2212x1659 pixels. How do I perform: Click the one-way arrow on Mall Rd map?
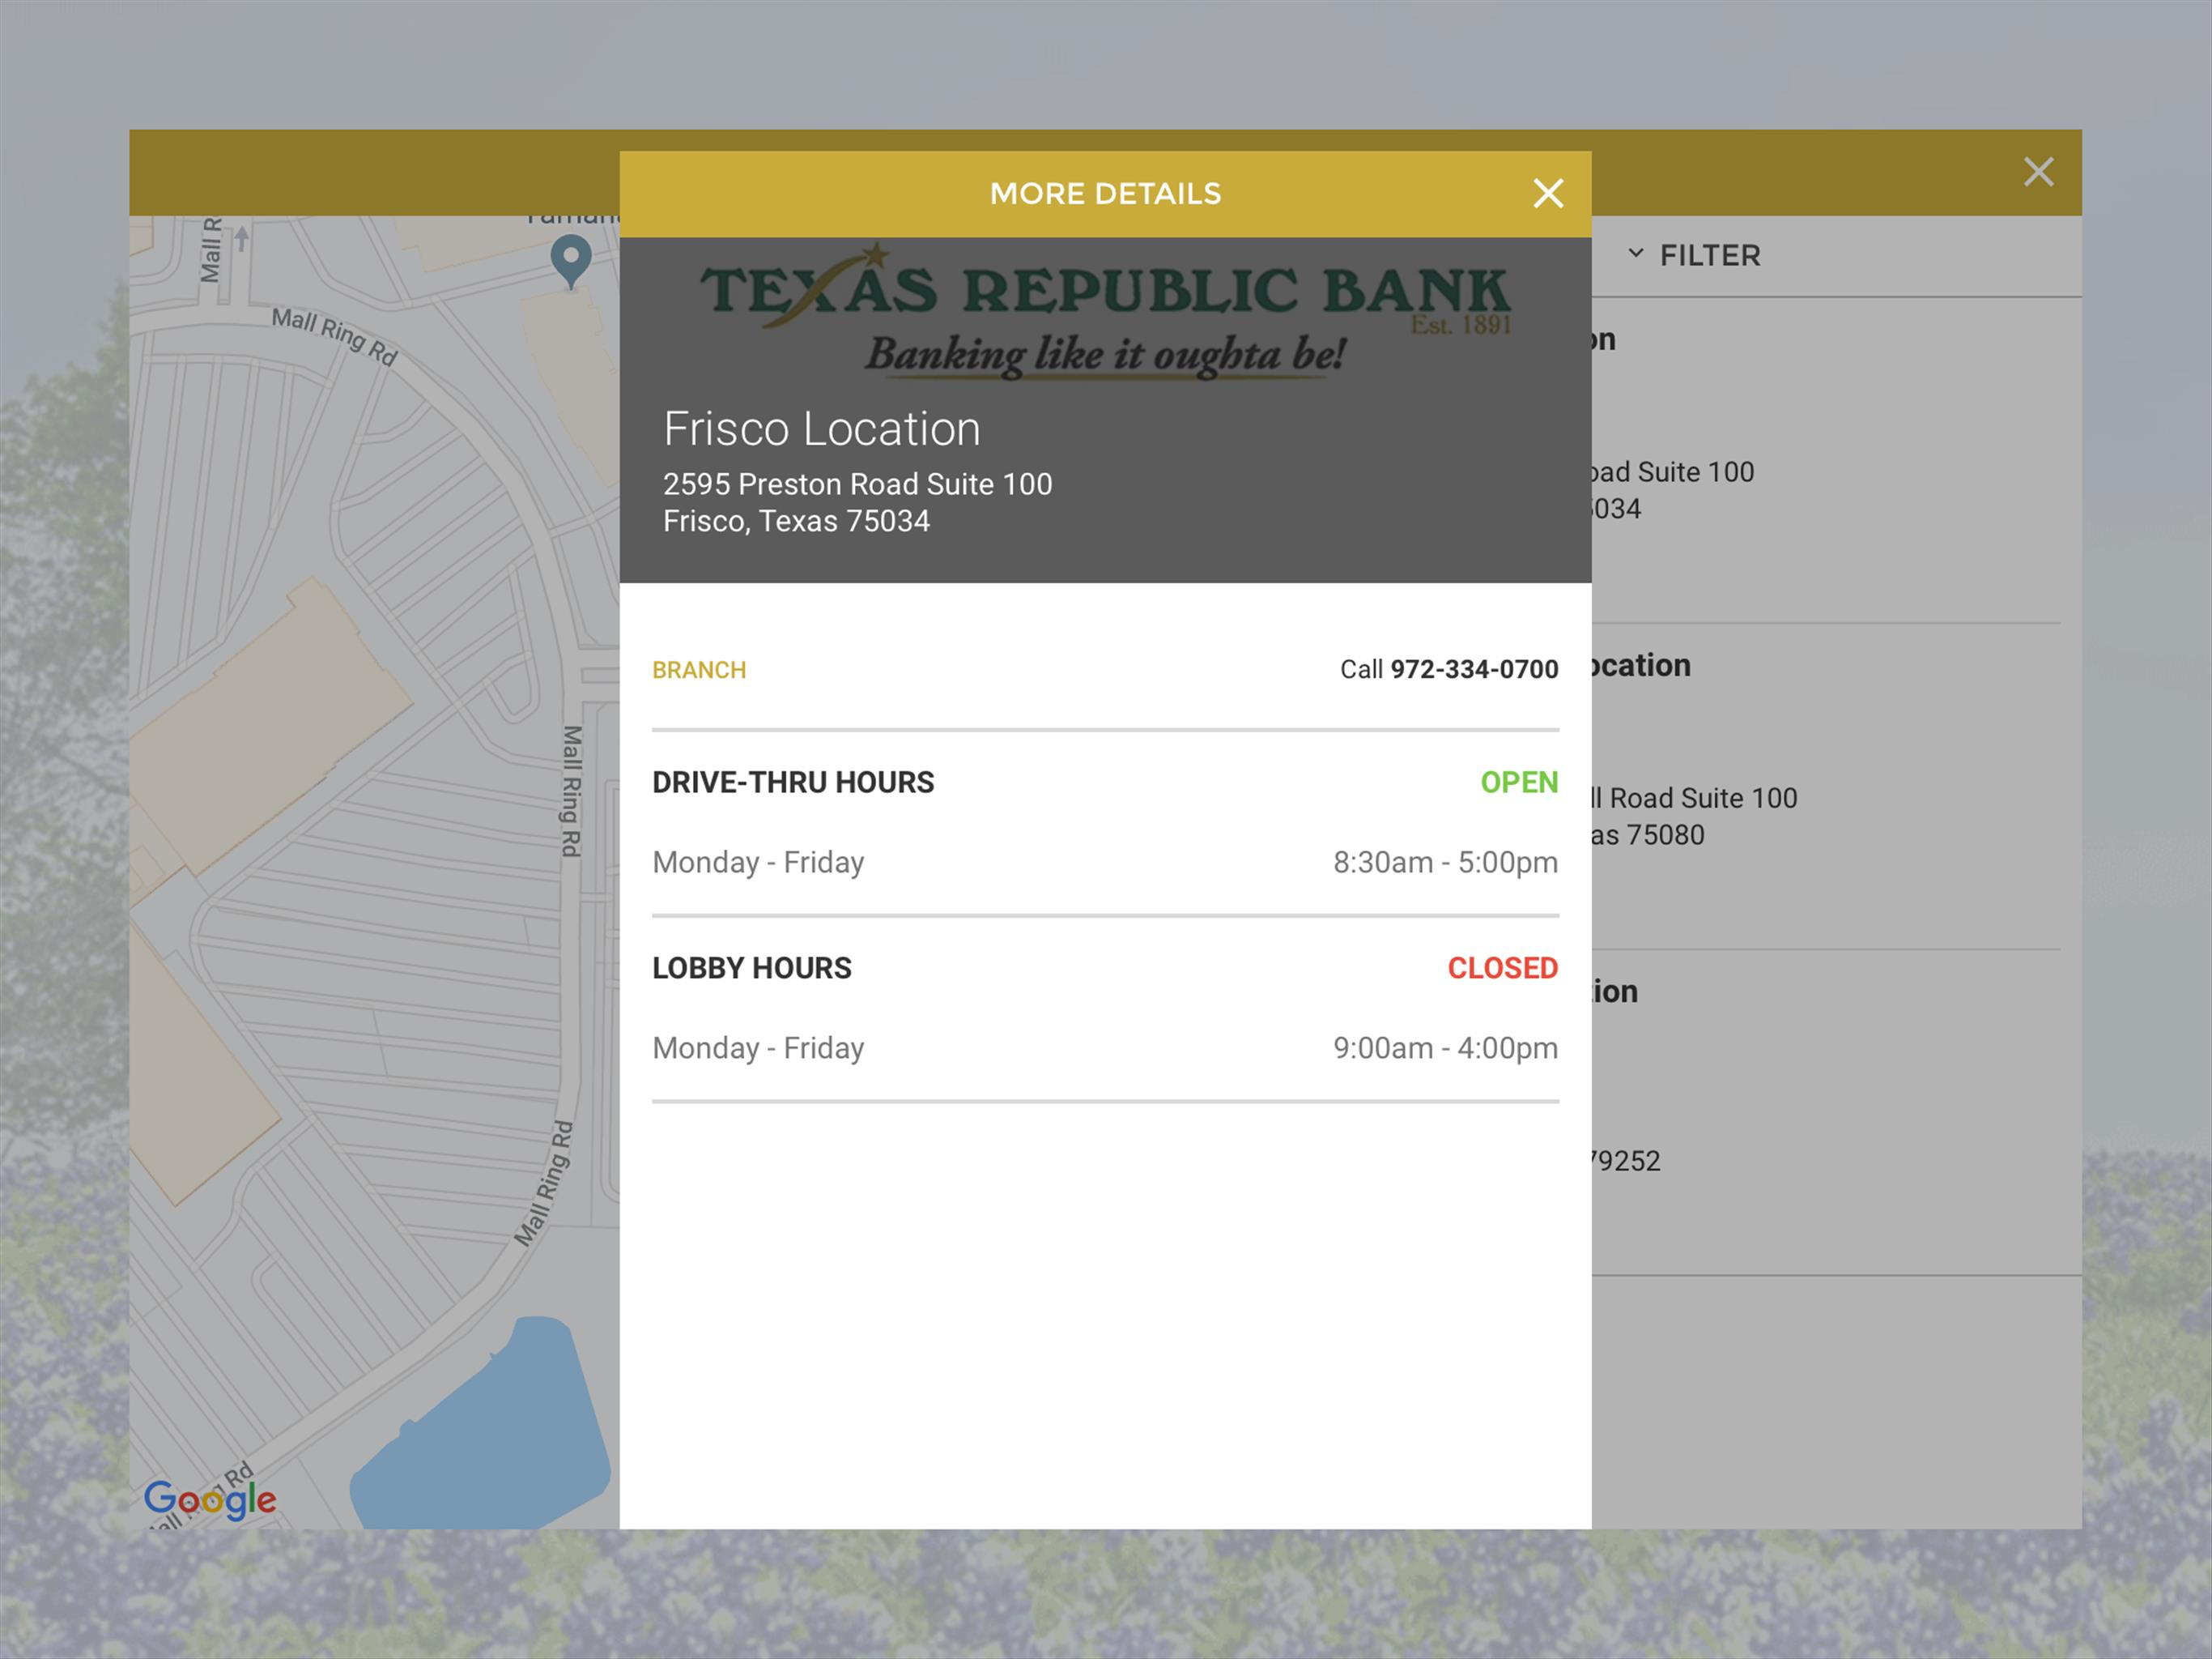(x=241, y=240)
